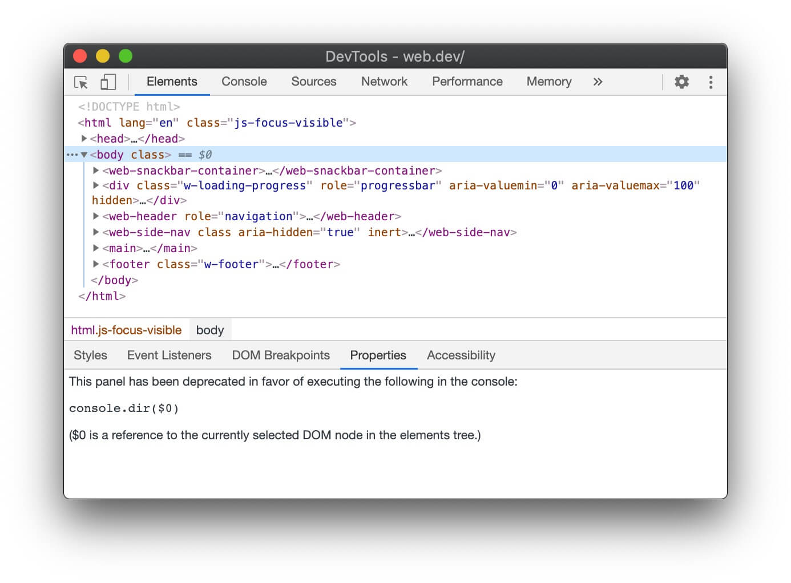Select the body breadcrumb item

coord(209,330)
